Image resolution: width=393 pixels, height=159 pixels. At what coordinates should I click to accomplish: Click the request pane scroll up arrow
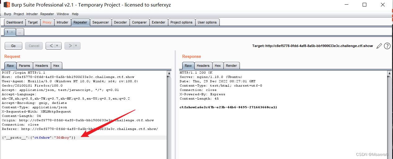pos(169,73)
